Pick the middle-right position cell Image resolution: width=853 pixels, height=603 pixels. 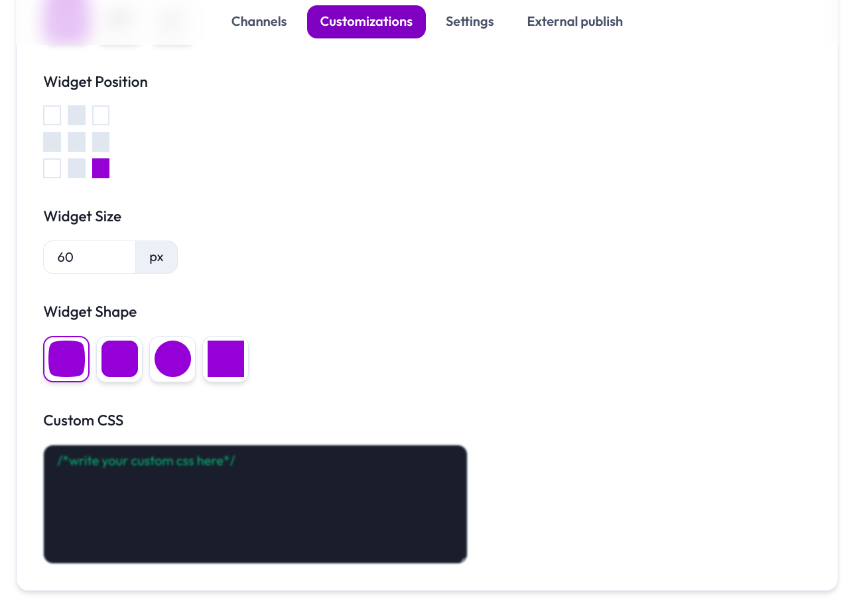101,142
